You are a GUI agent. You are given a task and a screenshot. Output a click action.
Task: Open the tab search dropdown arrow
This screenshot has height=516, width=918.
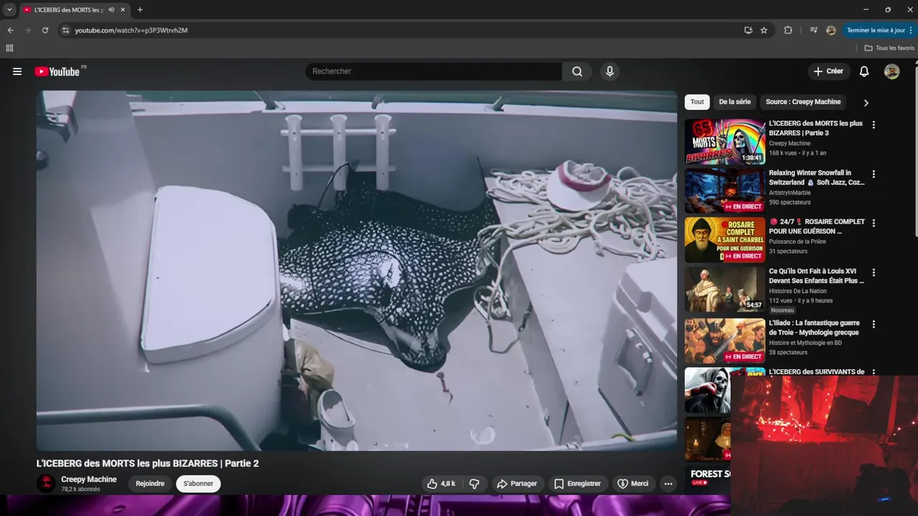click(x=9, y=10)
